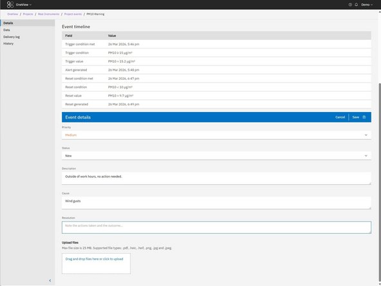Cancel editing event details
The image size is (381, 286).
pos(340,117)
